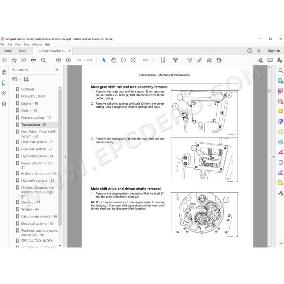This screenshot has height=284, width=284.
Task: Select the Contents bookmark
Action: 28,89
